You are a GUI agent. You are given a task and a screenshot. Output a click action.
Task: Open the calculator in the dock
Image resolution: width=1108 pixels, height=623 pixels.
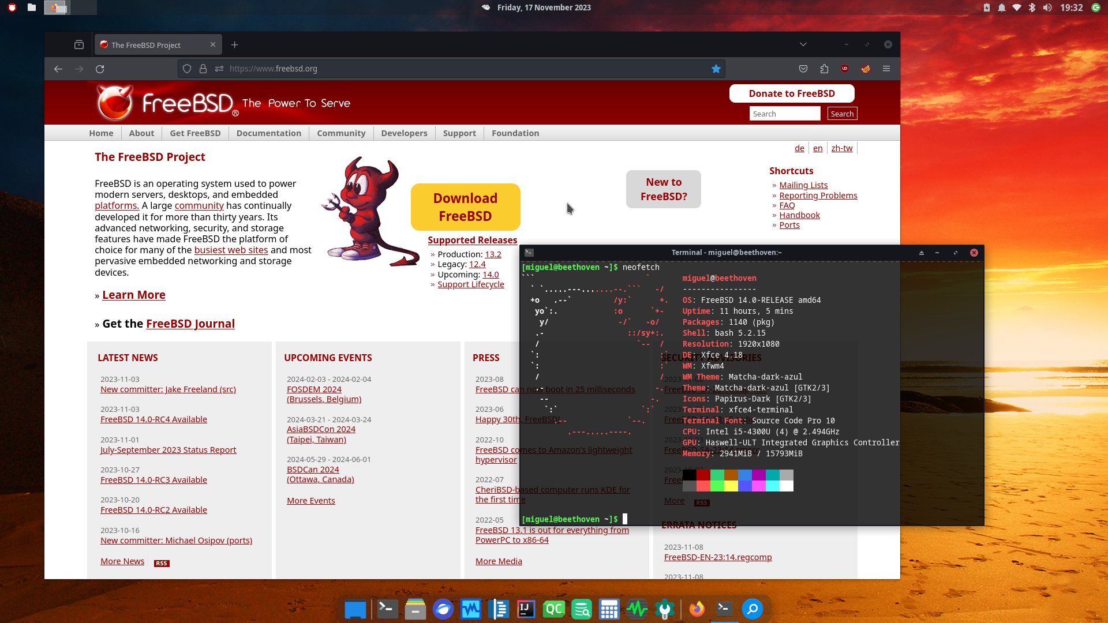click(609, 609)
